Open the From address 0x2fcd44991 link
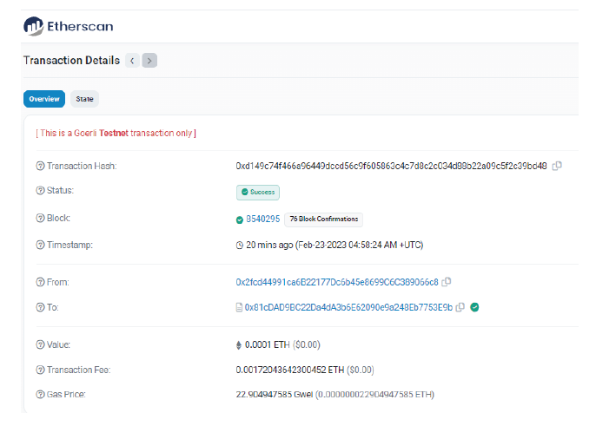Image resolution: width=596 pixels, height=426 pixels. coord(337,282)
